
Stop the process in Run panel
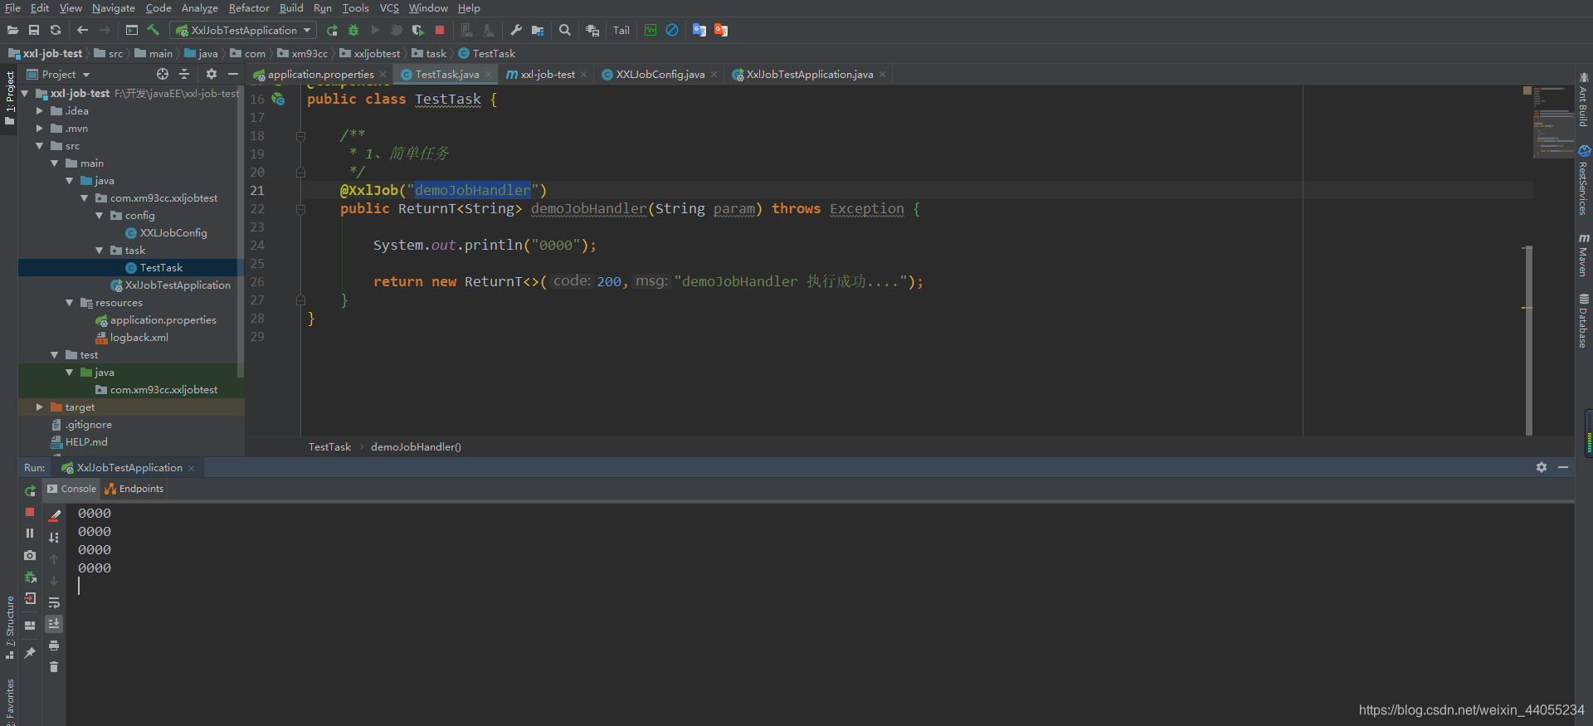tap(30, 512)
